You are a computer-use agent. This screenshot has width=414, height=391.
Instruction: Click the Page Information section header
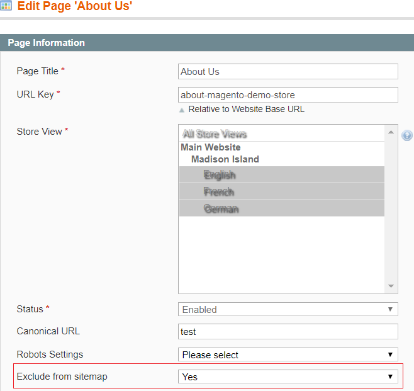47,43
